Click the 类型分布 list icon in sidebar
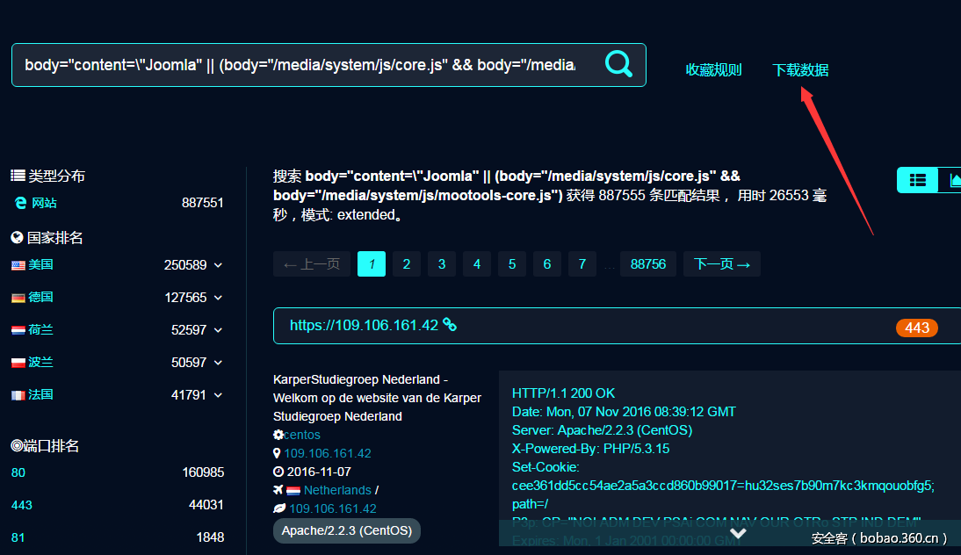961x555 pixels. pos(18,175)
